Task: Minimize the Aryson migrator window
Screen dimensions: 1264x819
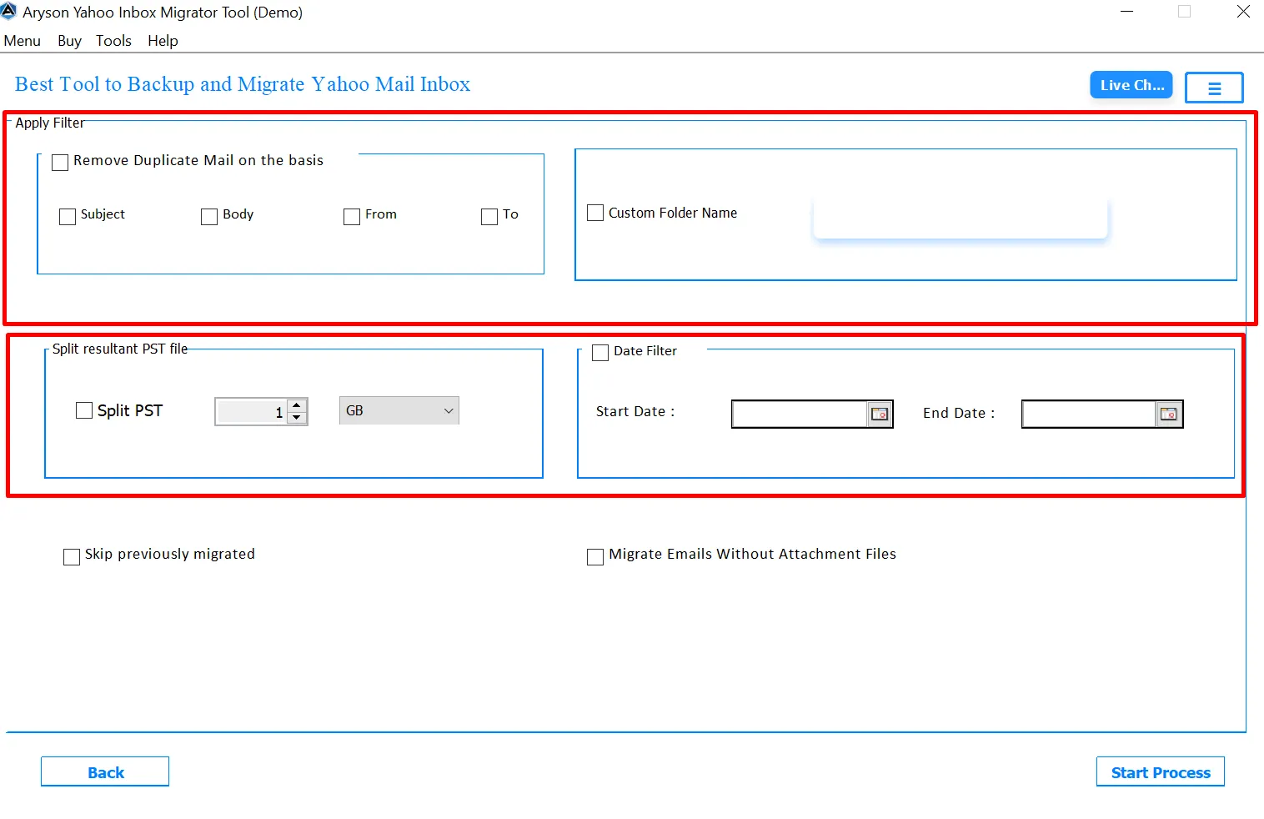Action: pos(1126,12)
